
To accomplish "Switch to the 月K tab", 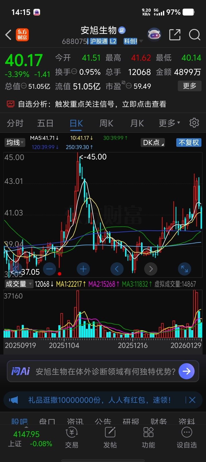I will (137, 123).
